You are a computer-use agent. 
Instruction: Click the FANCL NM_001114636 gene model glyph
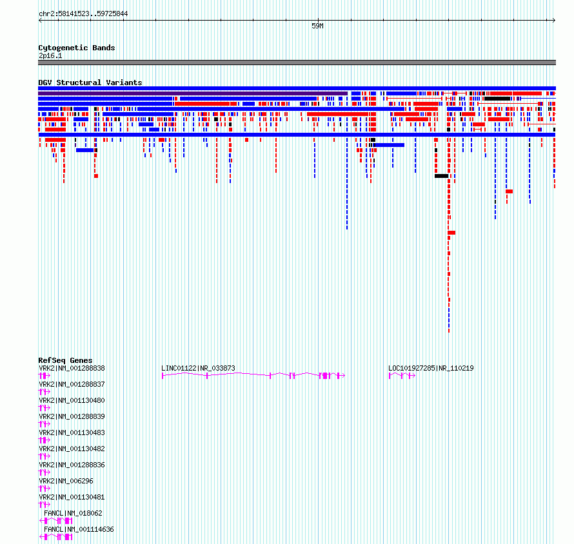(x=55, y=537)
